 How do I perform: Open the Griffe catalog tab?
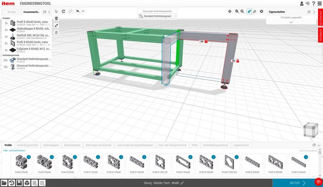point(195,145)
